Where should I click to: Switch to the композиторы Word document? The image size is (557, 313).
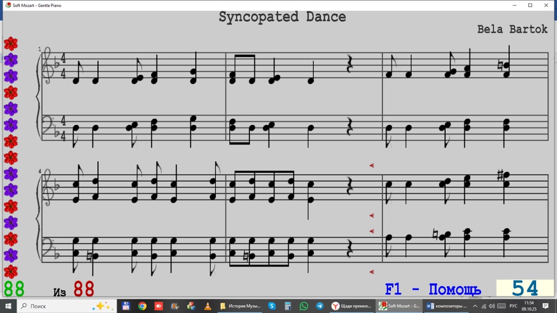tap(447, 306)
